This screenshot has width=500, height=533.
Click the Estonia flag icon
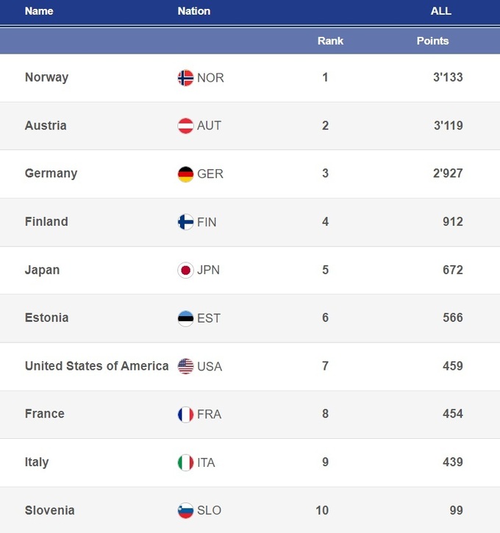185,318
